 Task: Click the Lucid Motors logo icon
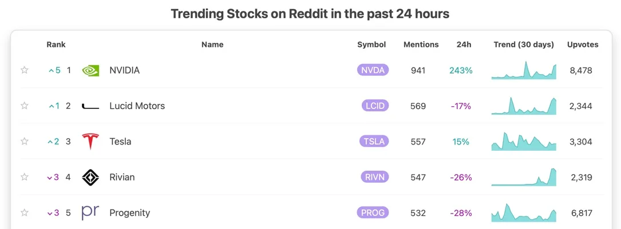tap(90, 106)
